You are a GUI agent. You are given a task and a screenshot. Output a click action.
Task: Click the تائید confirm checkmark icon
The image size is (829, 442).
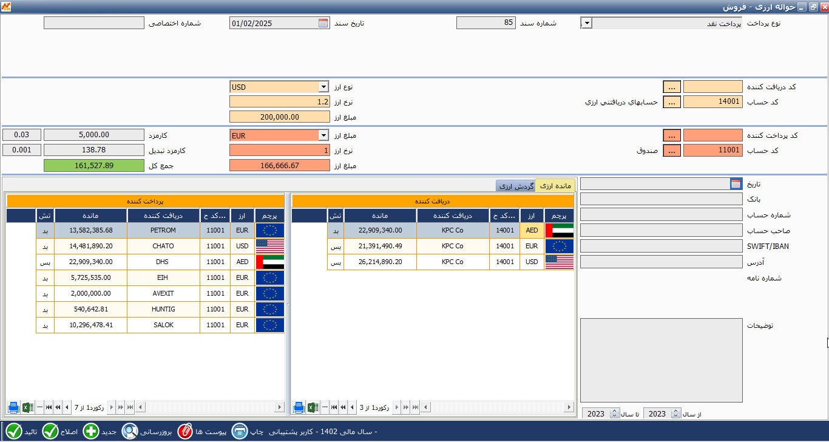tap(14, 432)
